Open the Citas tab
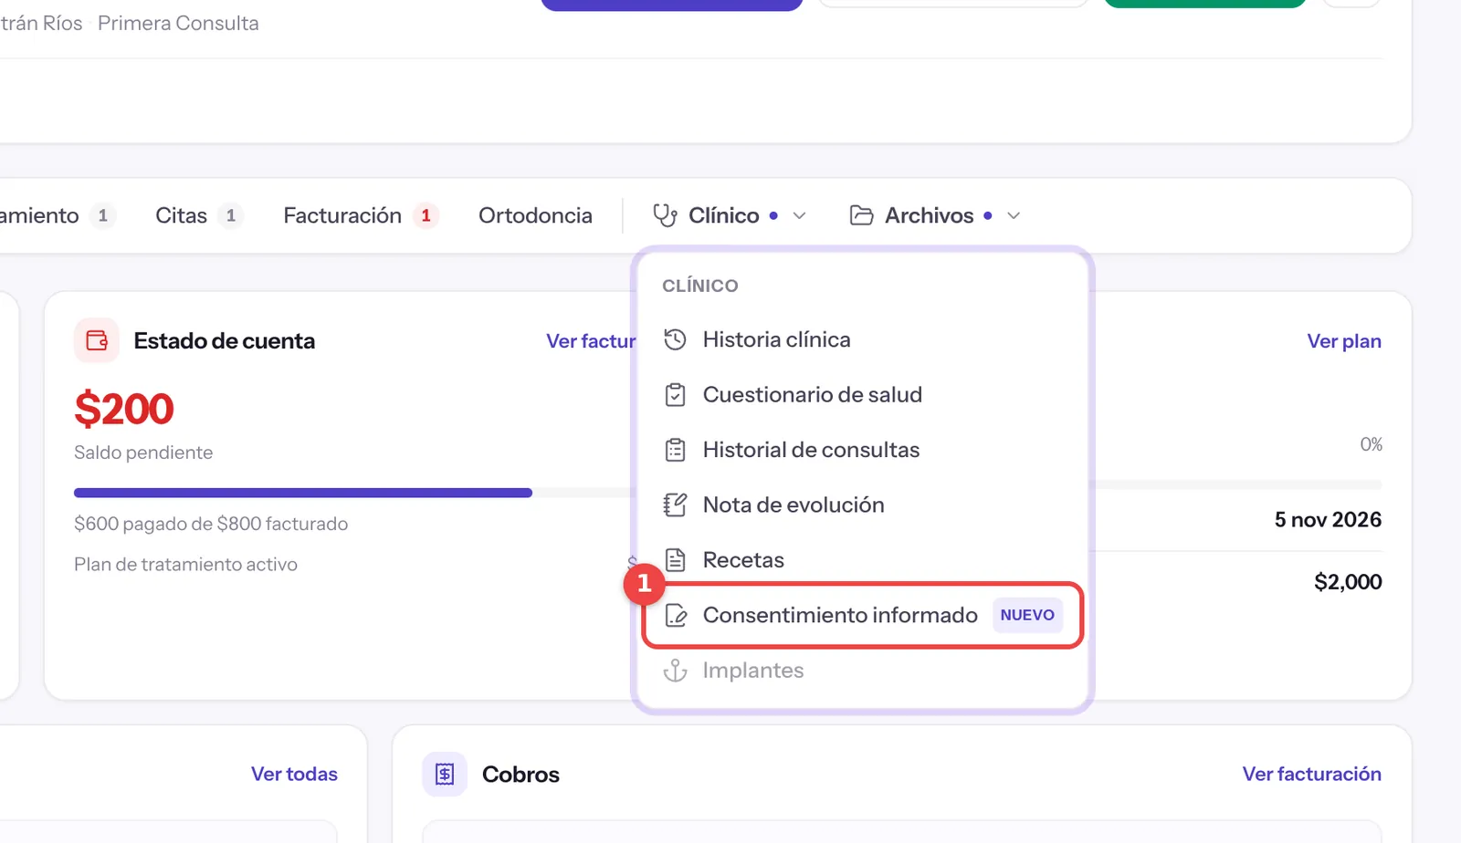This screenshot has width=1461, height=843. [x=198, y=215]
